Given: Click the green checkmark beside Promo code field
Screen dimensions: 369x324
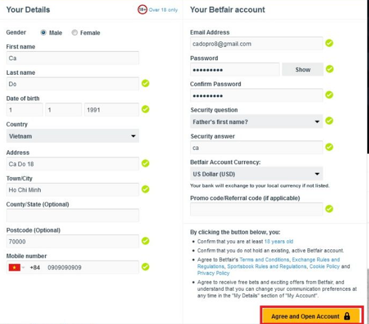Looking at the screenshot, I should [x=329, y=209].
